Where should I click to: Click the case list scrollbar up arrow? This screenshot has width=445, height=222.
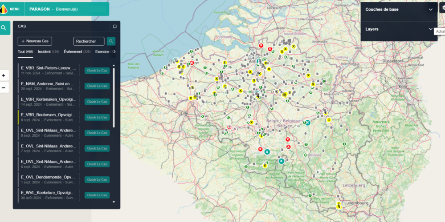pyautogui.click(x=114, y=66)
